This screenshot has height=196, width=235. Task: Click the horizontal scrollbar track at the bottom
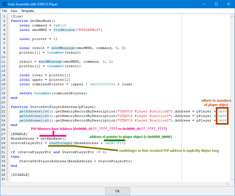point(115,184)
